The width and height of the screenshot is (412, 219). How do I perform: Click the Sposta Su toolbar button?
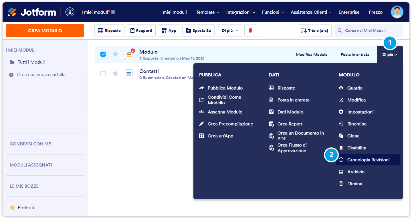(x=198, y=31)
